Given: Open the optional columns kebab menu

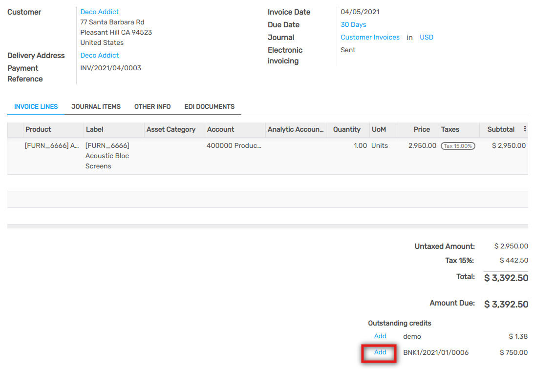Looking at the screenshot, I should click(525, 129).
